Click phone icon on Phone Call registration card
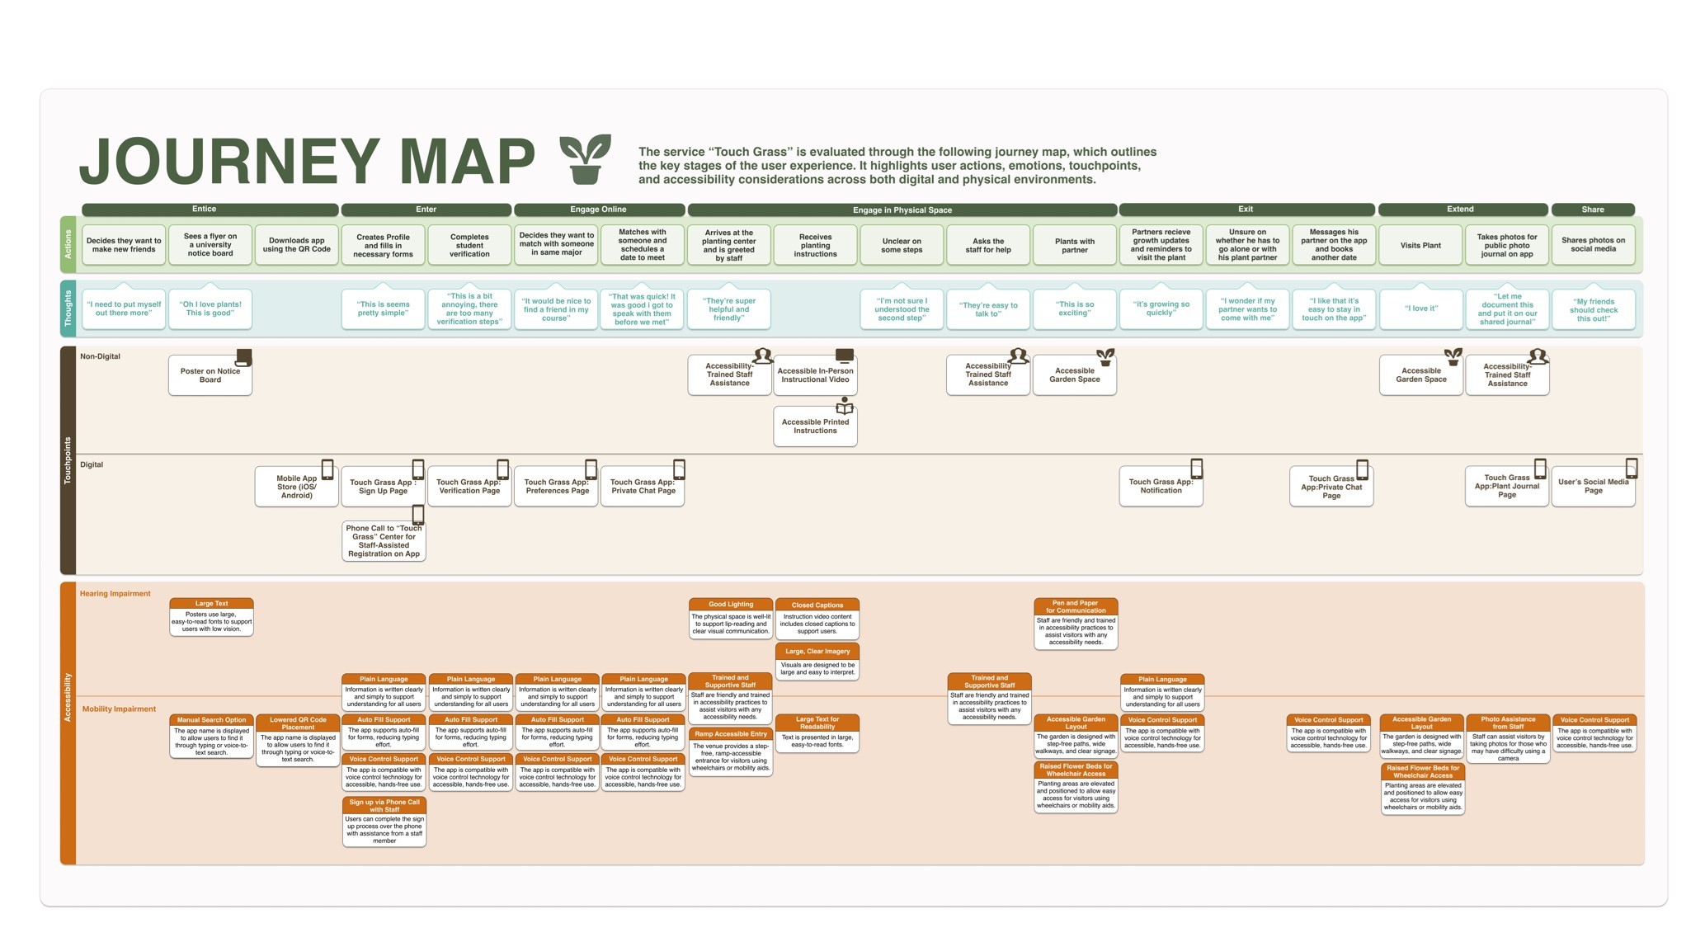Image resolution: width=1705 pixels, height=942 pixels. [418, 516]
